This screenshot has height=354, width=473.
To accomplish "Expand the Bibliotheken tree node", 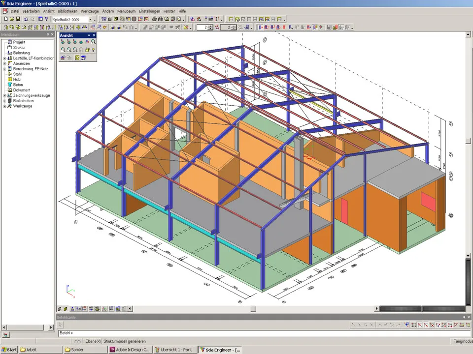I will pos(4,101).
